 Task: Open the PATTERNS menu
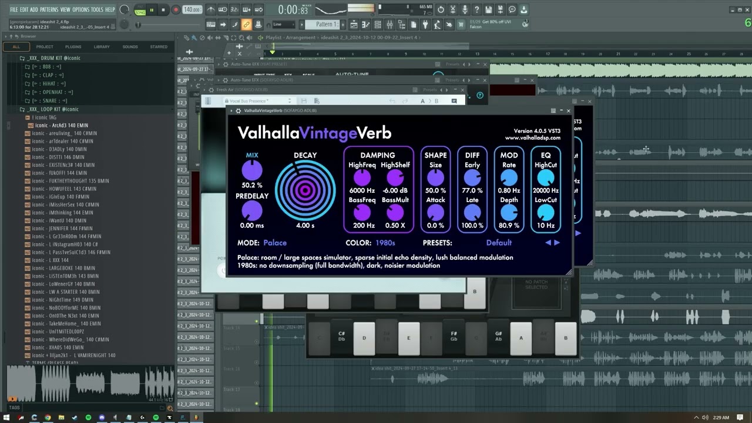point(49,10)
